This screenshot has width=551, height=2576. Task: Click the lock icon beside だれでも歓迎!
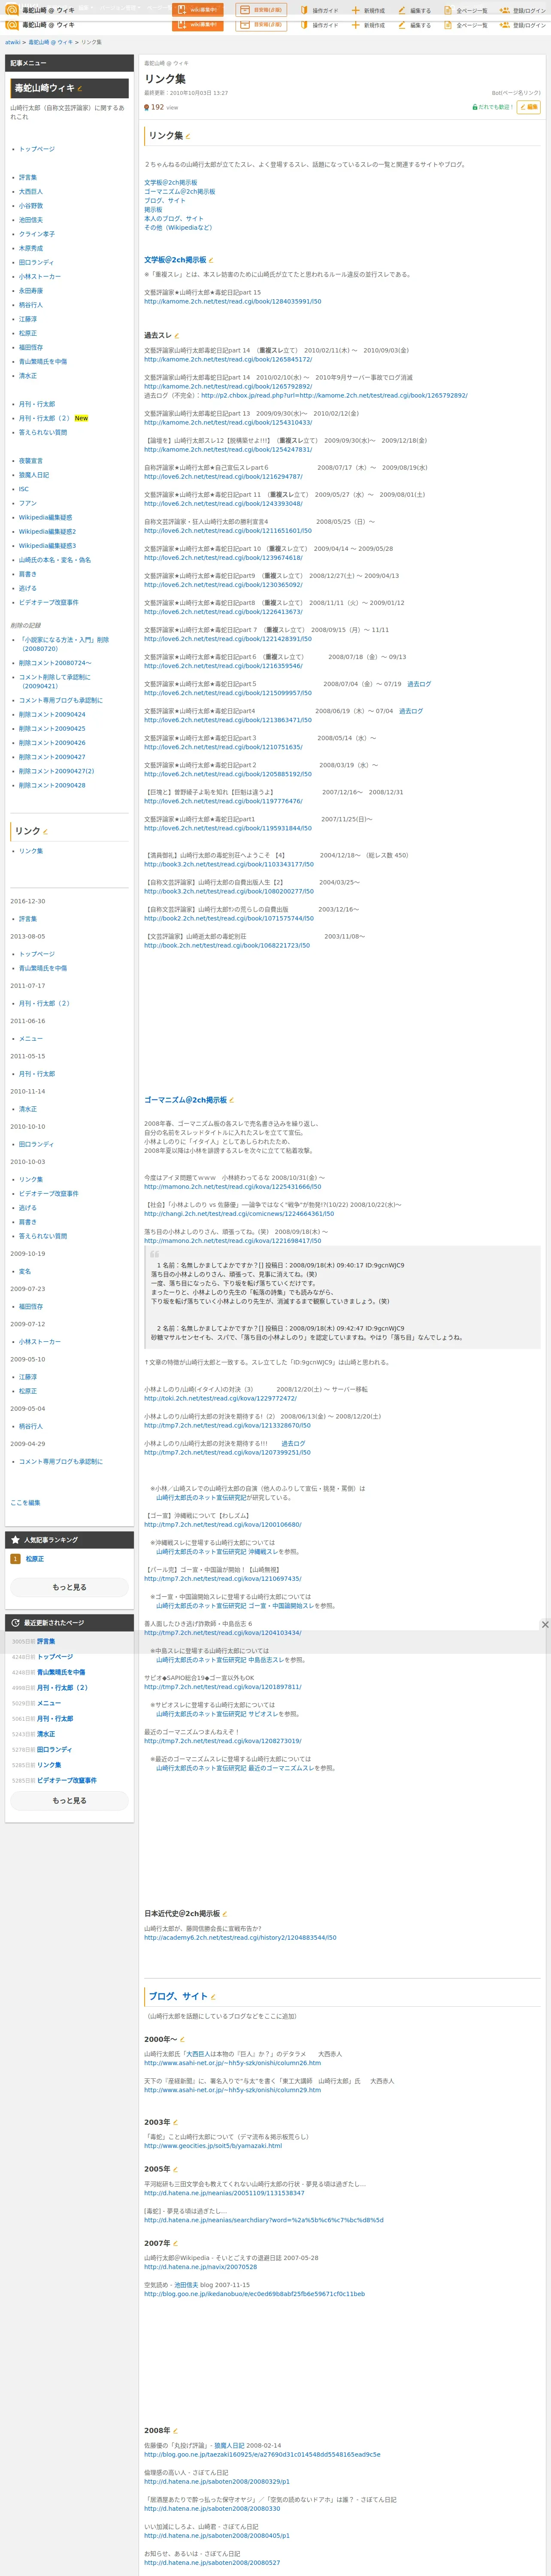coord(475,107)
